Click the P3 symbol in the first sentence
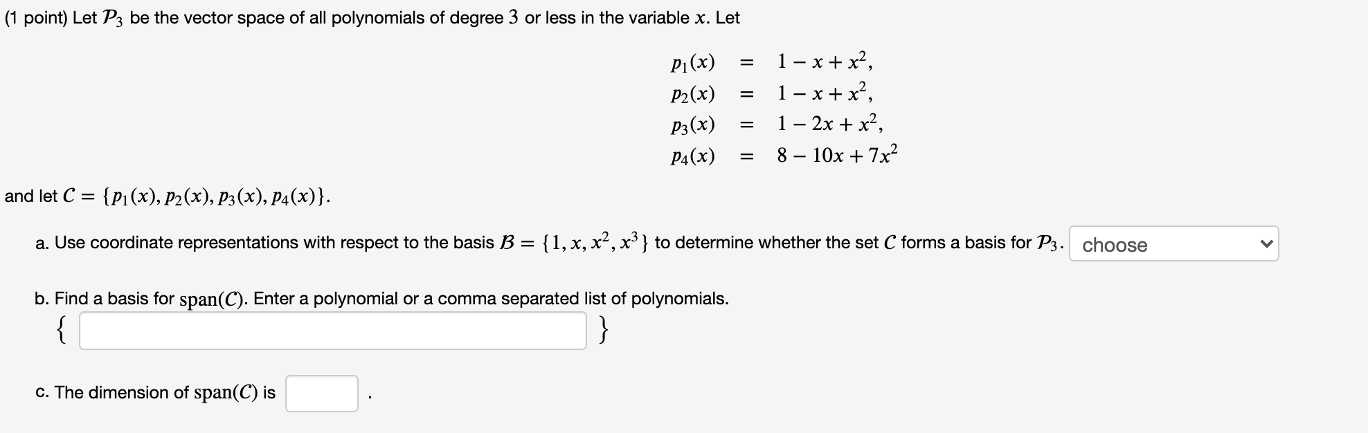 click(x=113, y=19)
